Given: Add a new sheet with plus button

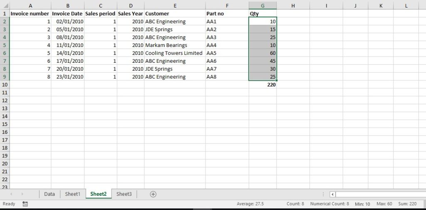Looking at the screenshot, I should [x=153, y=194].
